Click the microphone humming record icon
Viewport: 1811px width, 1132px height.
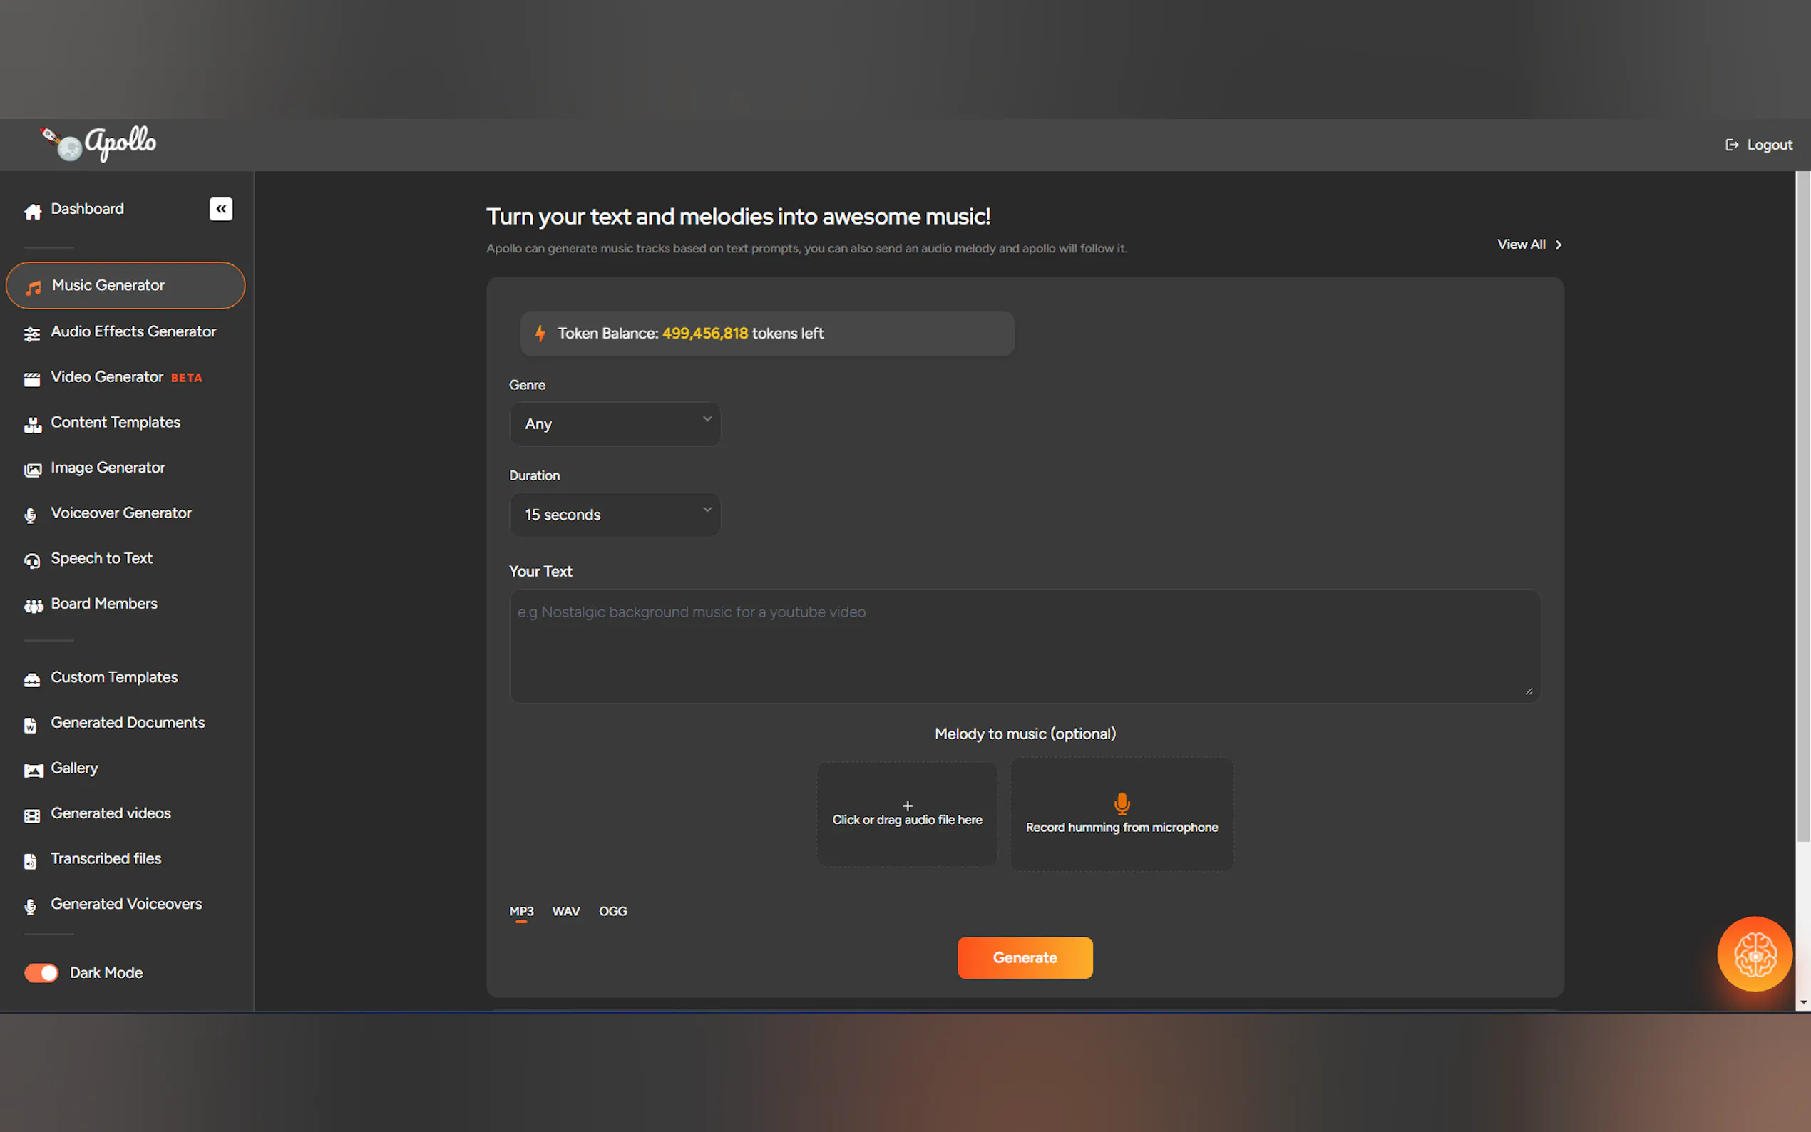pyautogui.click(x=1122, y=804)
